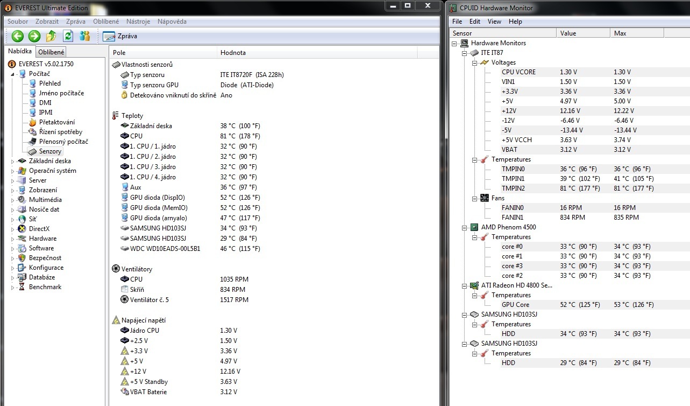Click Max column header in Hardware Monitor

click(x=637, y=33)
